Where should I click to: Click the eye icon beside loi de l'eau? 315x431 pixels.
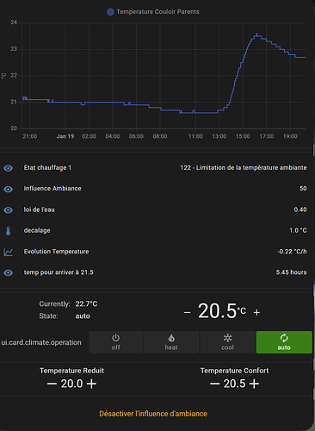pos(8,210)
